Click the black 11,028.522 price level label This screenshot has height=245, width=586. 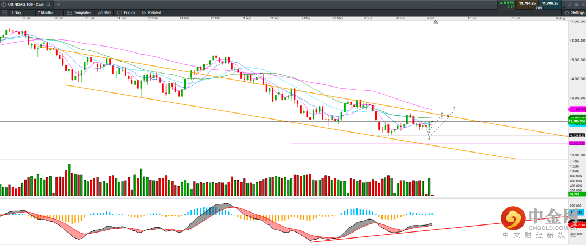tap(576, 135)
